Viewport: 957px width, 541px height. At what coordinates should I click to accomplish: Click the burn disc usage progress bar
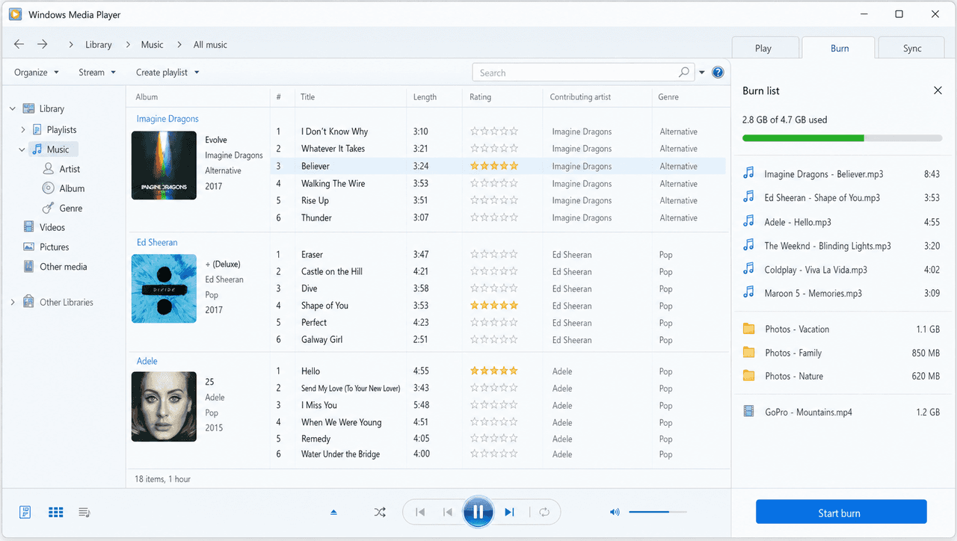(842, 138)
